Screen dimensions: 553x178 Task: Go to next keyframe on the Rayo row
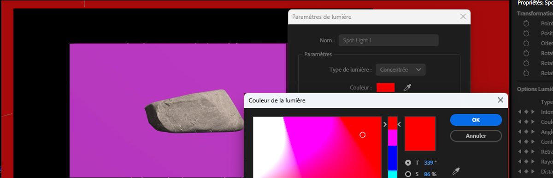(x=533, y=162)
